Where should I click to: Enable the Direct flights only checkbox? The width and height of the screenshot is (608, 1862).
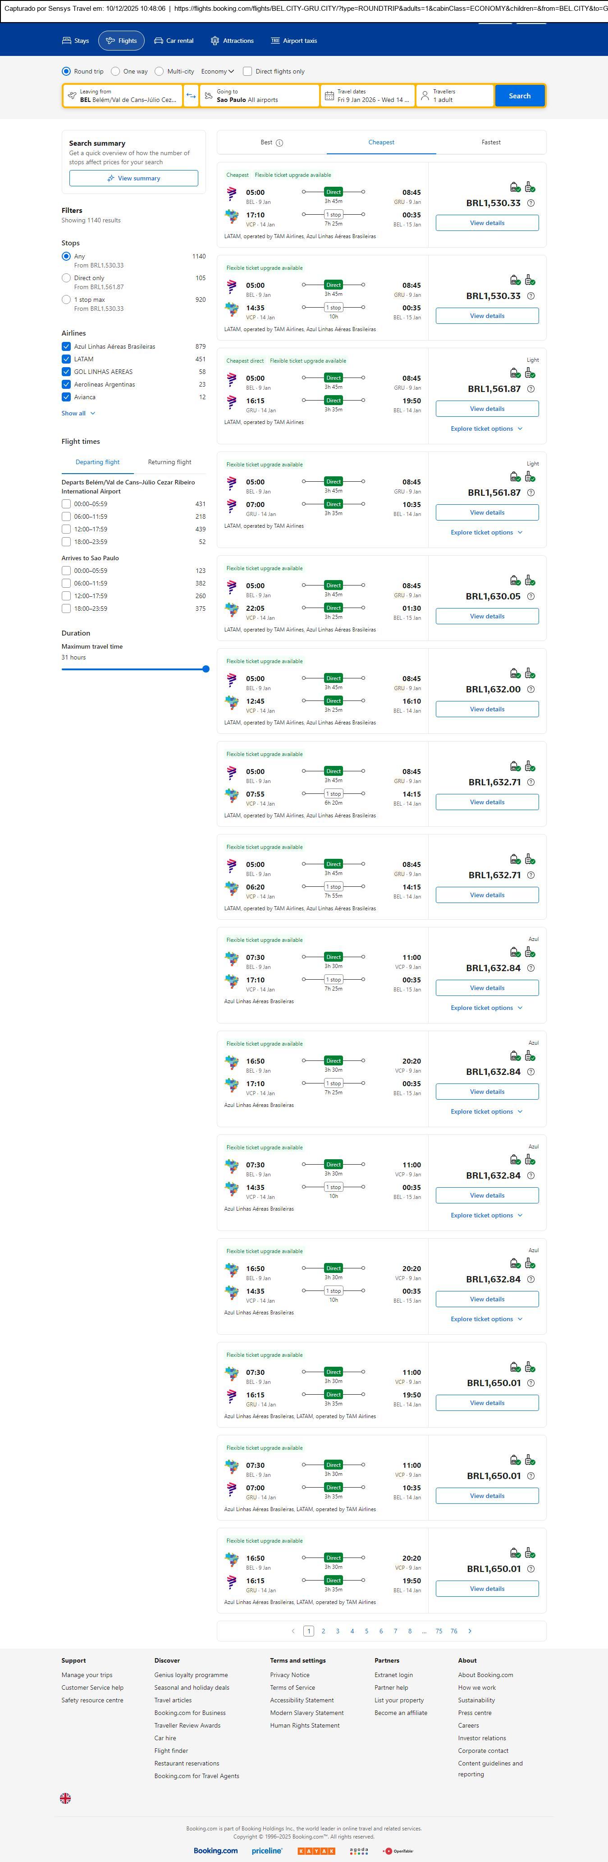point(248,72)
